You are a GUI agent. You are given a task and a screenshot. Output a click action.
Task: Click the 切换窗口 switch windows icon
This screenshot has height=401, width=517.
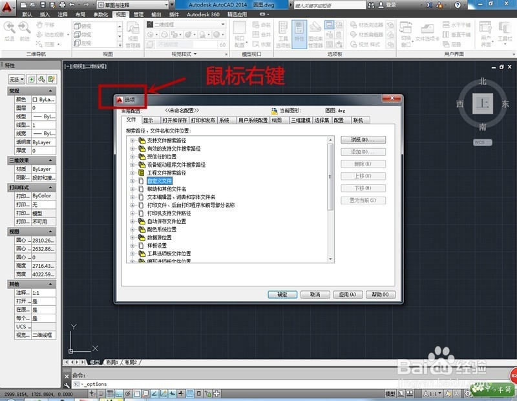point(406,34)
